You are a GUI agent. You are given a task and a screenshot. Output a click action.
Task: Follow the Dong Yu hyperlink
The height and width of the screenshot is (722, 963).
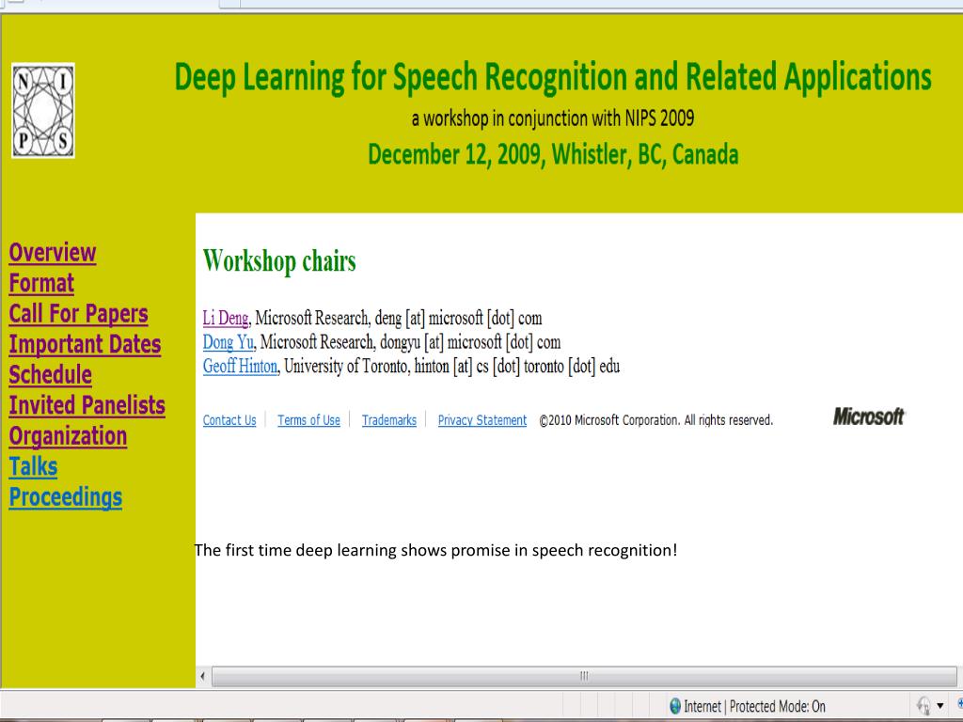pos(228,342)
